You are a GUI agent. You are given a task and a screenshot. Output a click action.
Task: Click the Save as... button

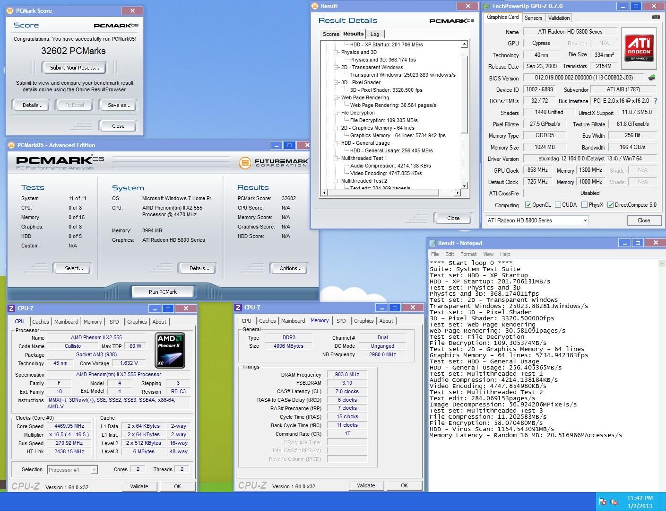pos(119,105)
